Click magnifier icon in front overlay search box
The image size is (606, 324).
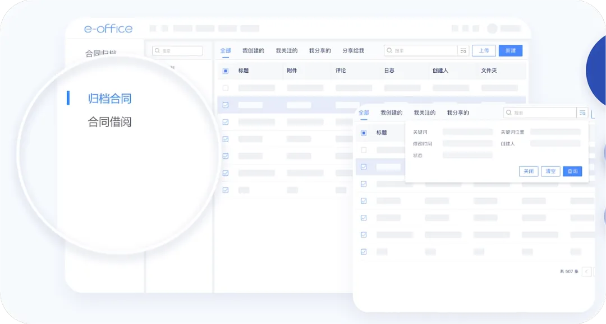click(x=509, y=112)
